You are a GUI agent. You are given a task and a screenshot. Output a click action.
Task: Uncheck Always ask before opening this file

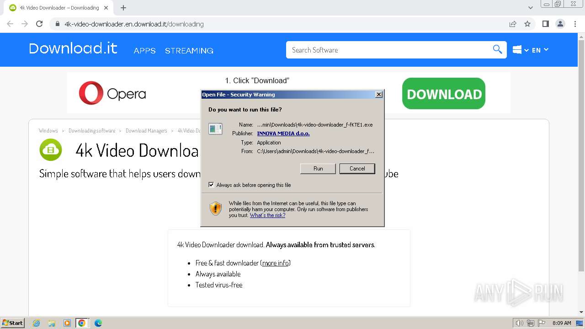click(x=211, y=185)
